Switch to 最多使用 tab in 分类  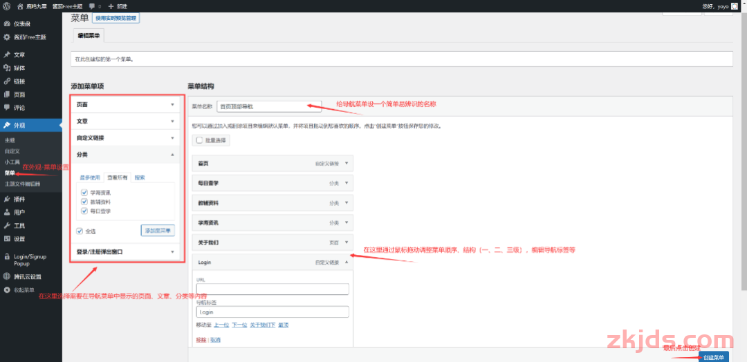89,178
